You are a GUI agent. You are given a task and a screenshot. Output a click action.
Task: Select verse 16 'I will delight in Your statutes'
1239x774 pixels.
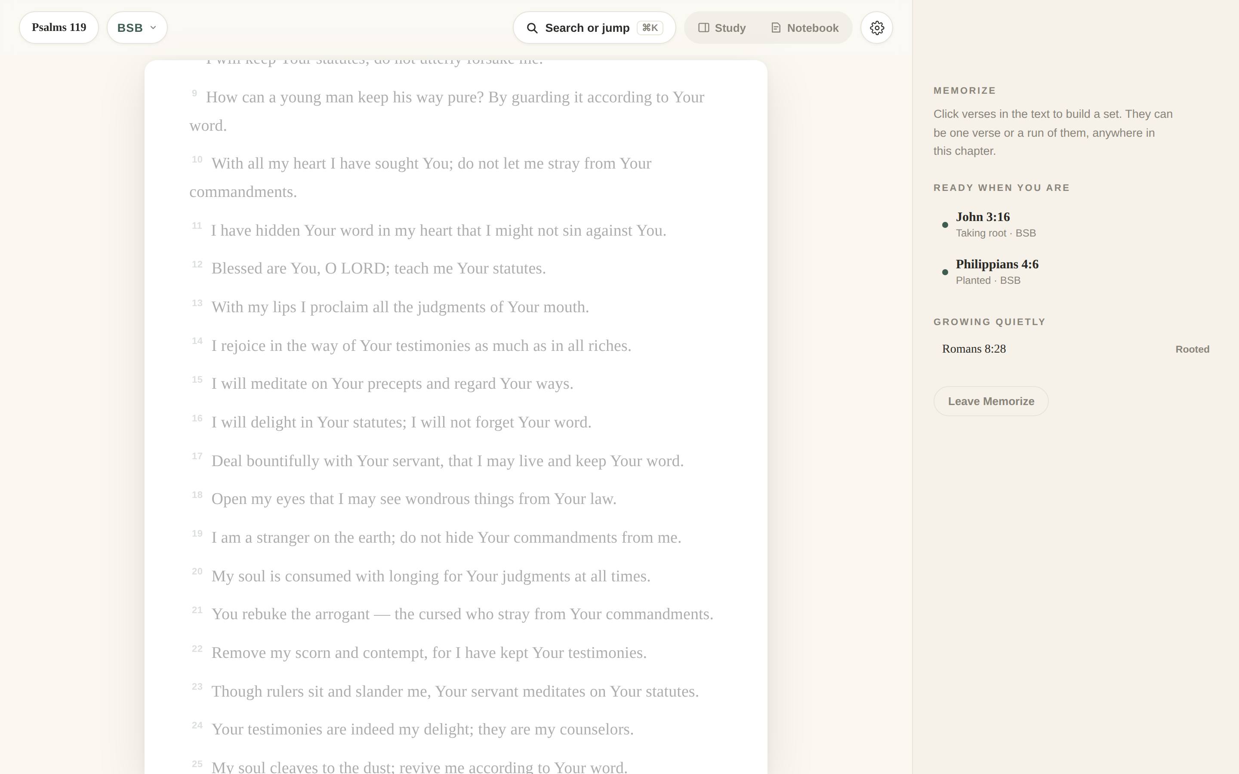coord(391,422)
